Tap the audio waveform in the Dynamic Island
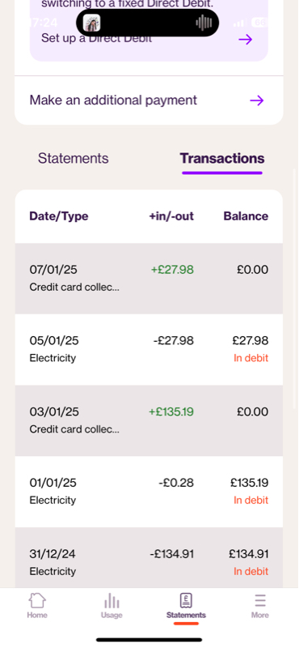Viewport: 299px width, 648px height. point(204,23)
